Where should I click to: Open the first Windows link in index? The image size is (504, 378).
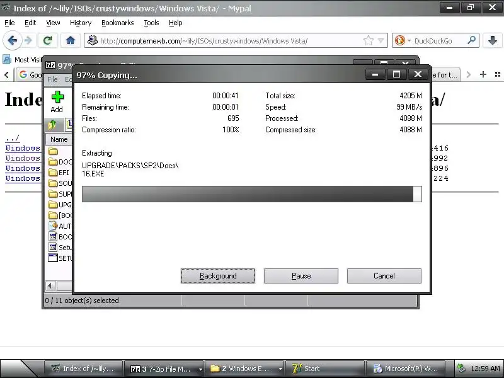(23, 148)
